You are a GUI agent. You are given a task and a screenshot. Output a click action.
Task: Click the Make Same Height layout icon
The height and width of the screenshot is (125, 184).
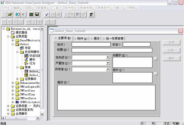[x=34, y=22]
